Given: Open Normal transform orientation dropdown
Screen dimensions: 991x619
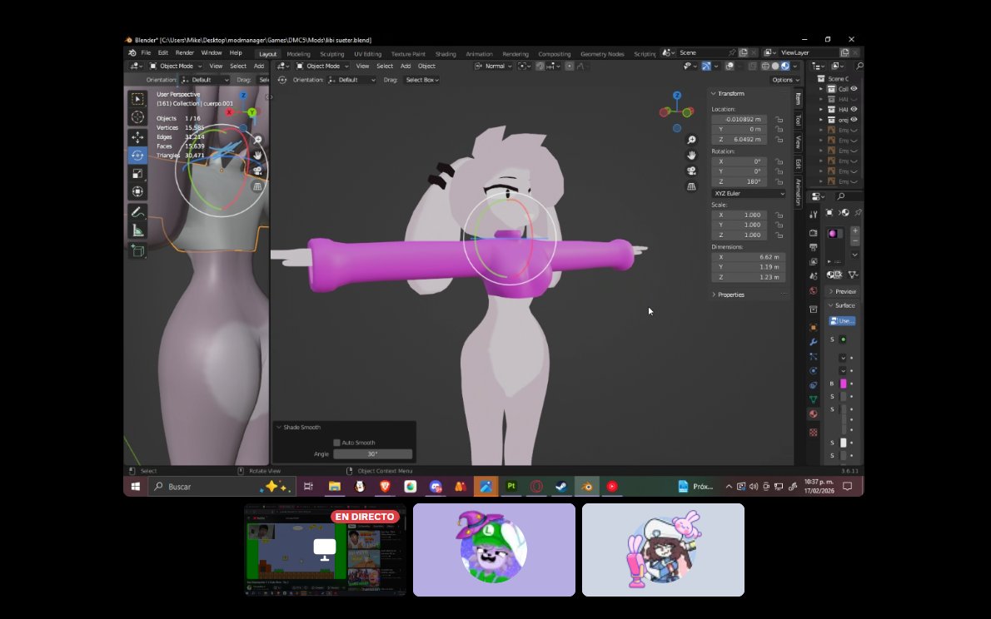Looking at the screenshot, I should tap(493, 66).
